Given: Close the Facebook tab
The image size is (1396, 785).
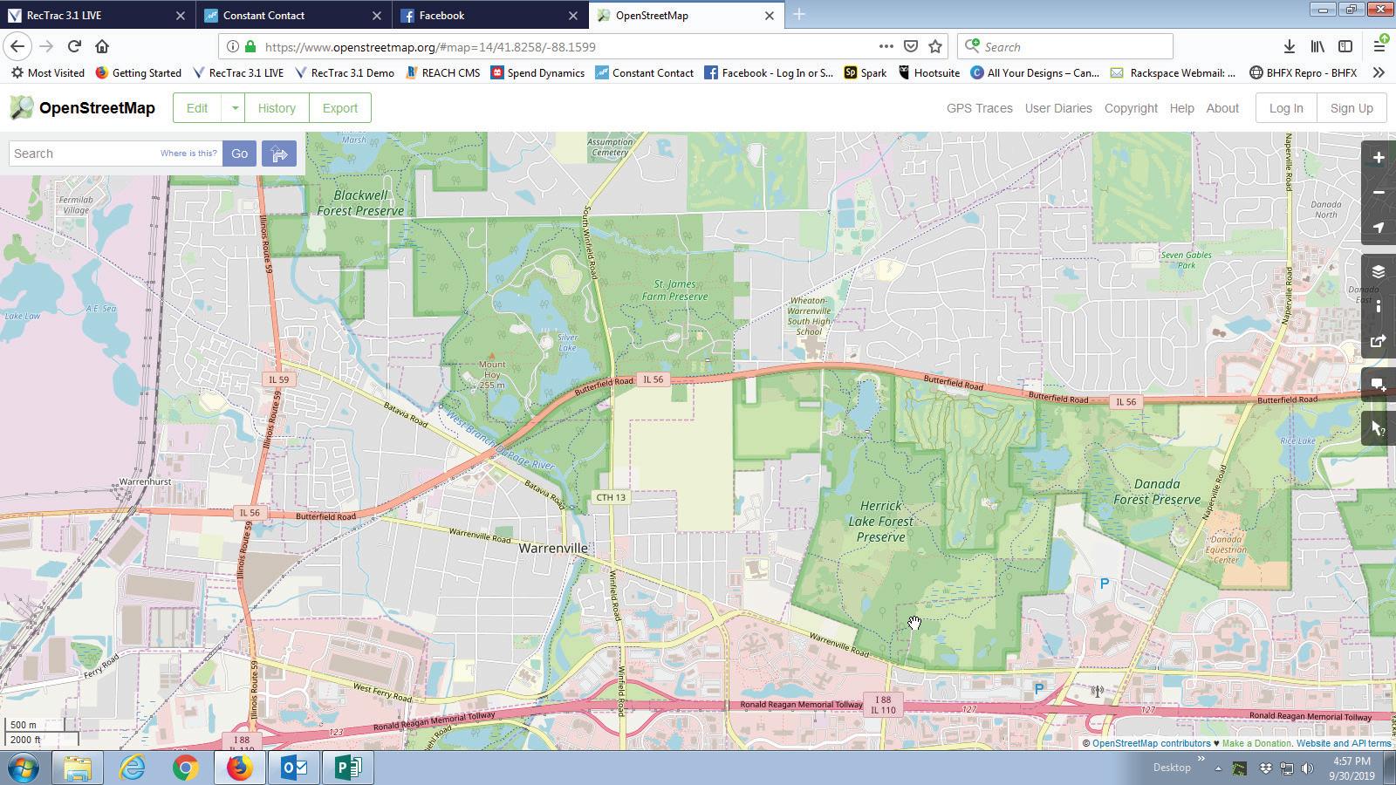Looking at the screenshot, I should click(x=573, y=15).
